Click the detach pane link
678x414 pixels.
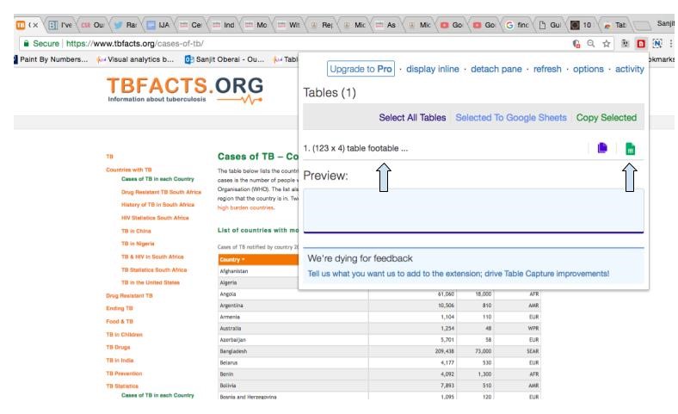pos(496,69)
